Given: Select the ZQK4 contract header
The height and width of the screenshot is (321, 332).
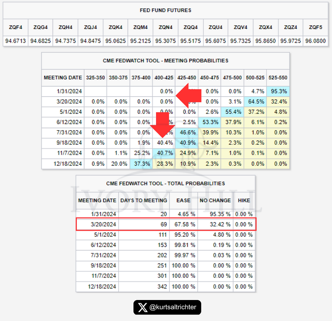Looking at the screenshot, I should pos(116,27).
